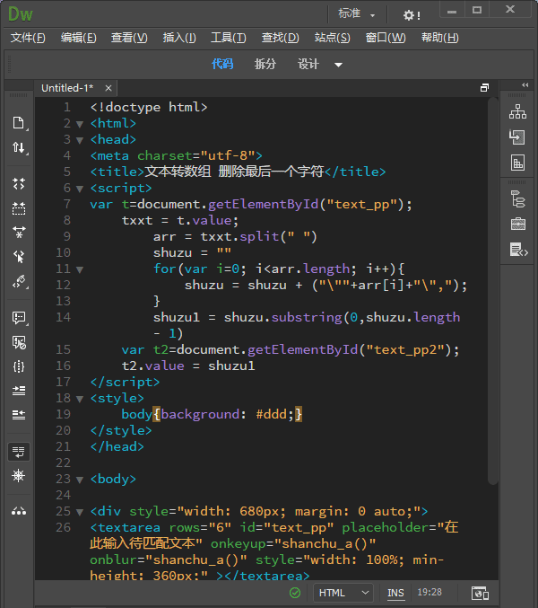Click the Open Documents icon in left toolbar
This screenshot has height=608, width=538.
18,123
